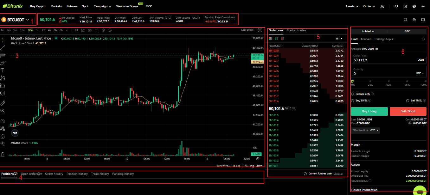Open the futures tutorial book icon
The image size is (430, 195).
[x=423, y=20]
